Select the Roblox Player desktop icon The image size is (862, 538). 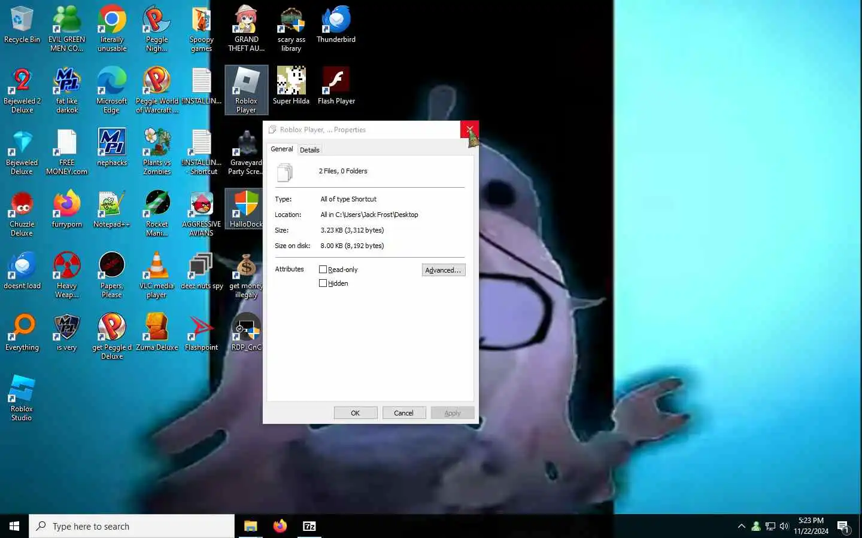pyautogui.click(x=246, y=90)
